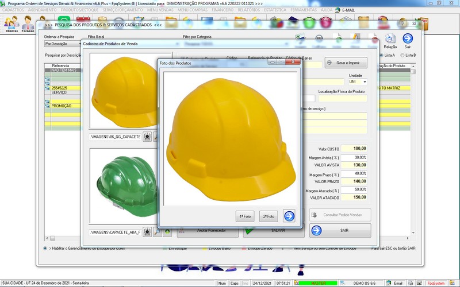Select the Lista A radio option
Screen dimensions: 460x287
382,55
